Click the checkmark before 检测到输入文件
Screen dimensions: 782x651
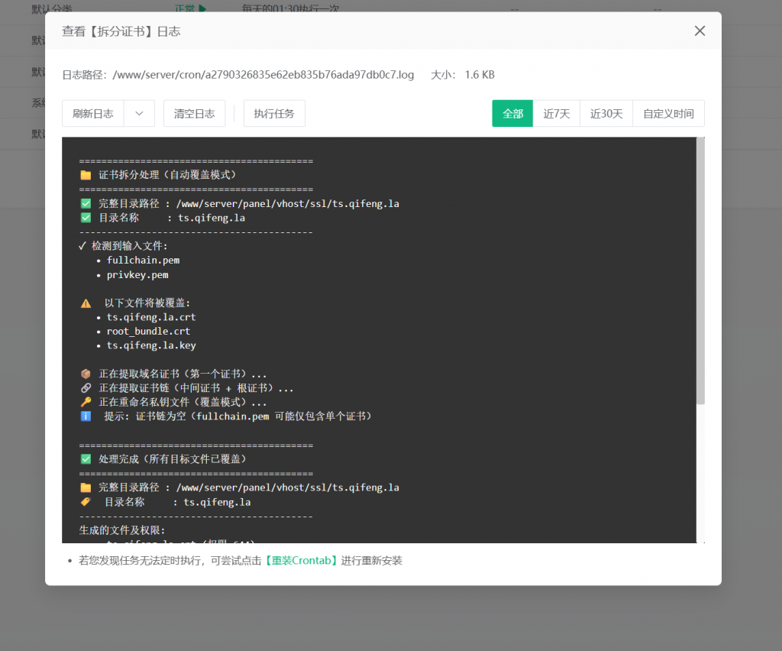pyautogui.click(x=82, y=246)
